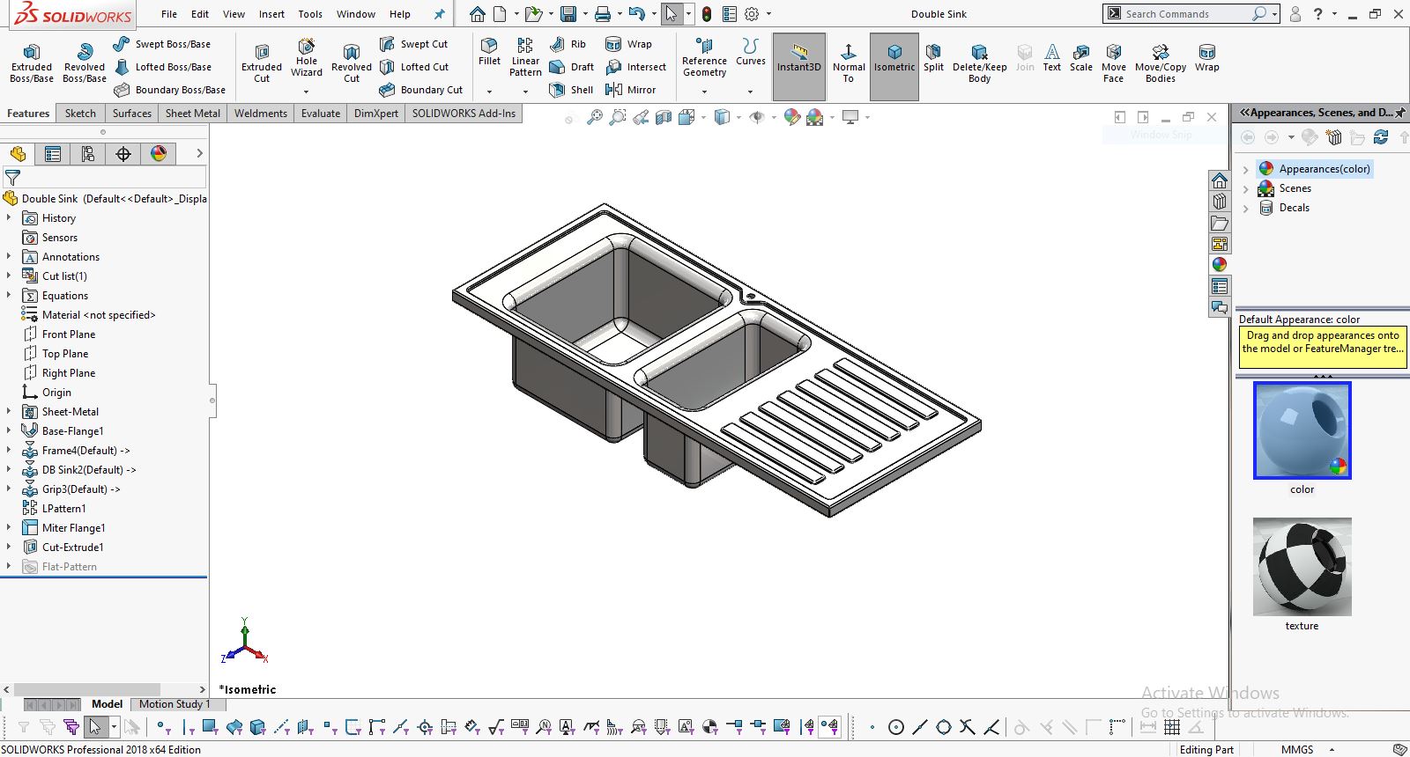Switch to the Sheet Metal tab

click(193, 114)
